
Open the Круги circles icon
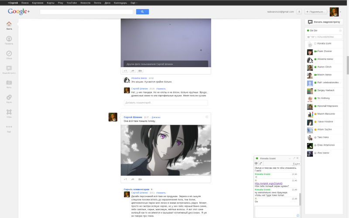(x=9, y=97)
